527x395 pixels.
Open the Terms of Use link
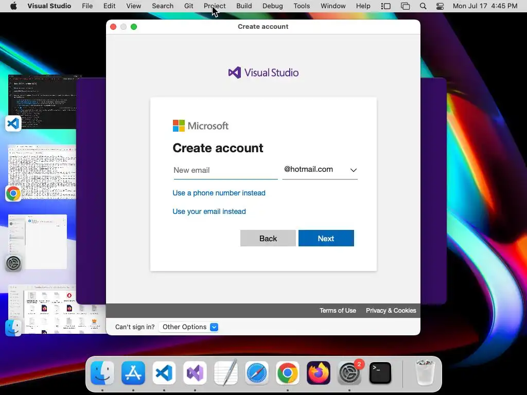338,310
